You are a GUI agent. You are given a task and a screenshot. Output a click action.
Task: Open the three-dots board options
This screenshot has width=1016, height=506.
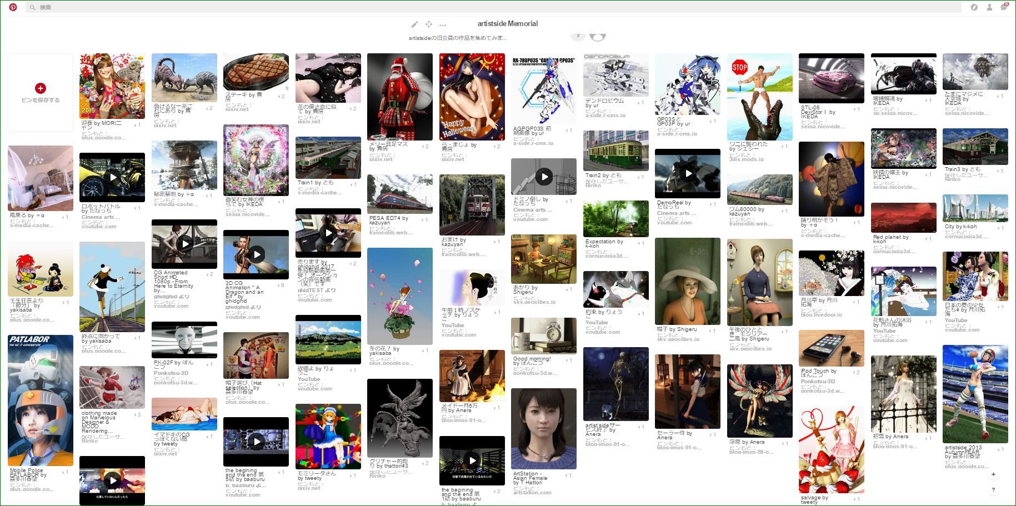click(443, 25)
